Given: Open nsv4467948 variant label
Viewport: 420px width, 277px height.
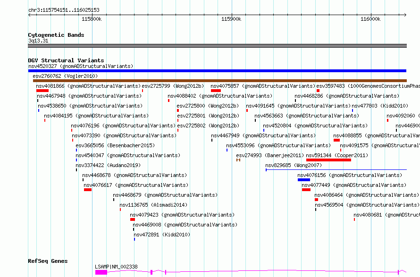Looking at the screenshot, I should (89, 96).
